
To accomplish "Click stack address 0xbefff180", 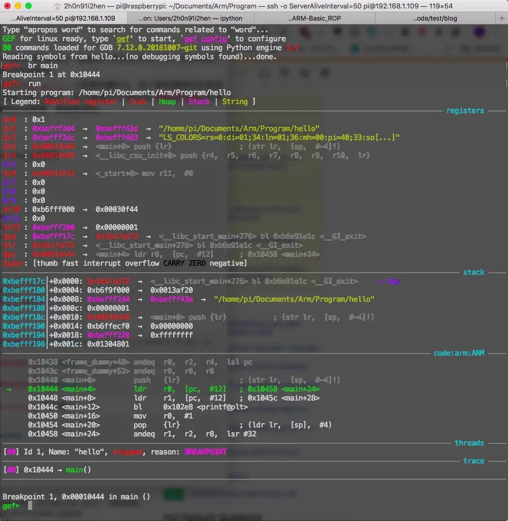I will pos(24,290).
